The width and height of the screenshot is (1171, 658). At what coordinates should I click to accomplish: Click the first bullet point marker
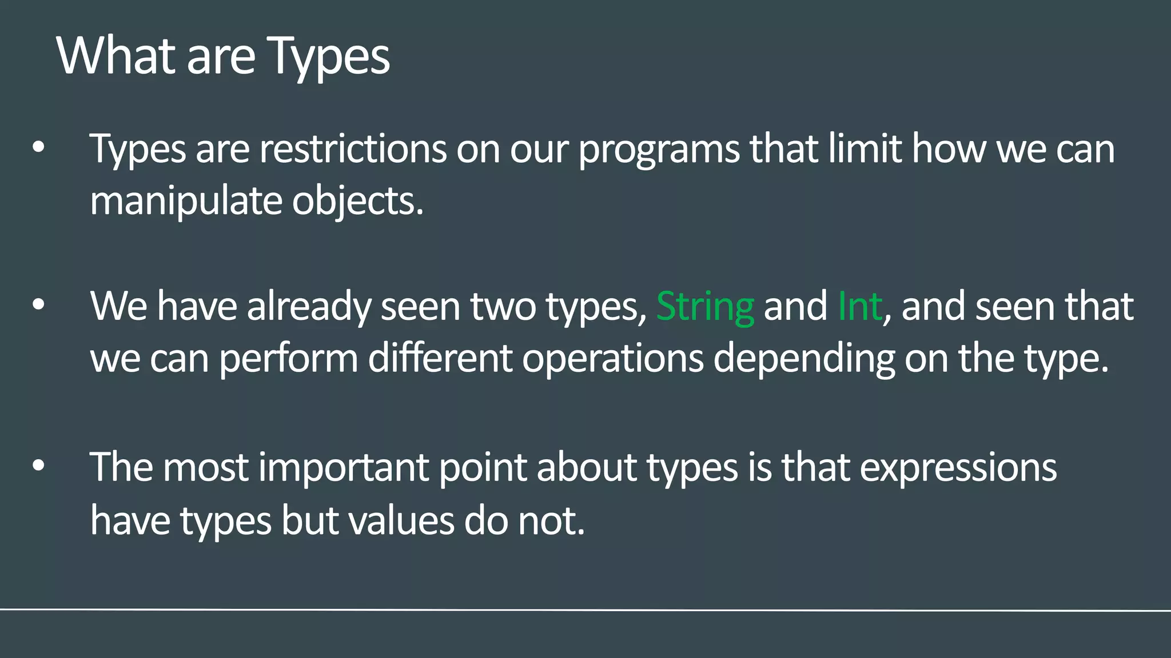tap(38, 149)
